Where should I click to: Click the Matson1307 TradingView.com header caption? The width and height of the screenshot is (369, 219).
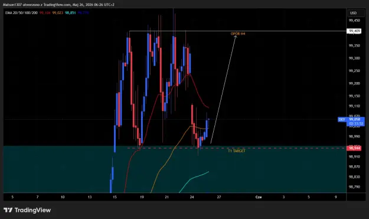pyautogui.click(x=58, y=5)
